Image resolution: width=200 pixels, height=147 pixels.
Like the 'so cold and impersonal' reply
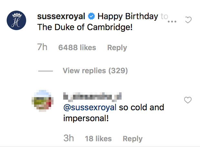pos(188,101)
